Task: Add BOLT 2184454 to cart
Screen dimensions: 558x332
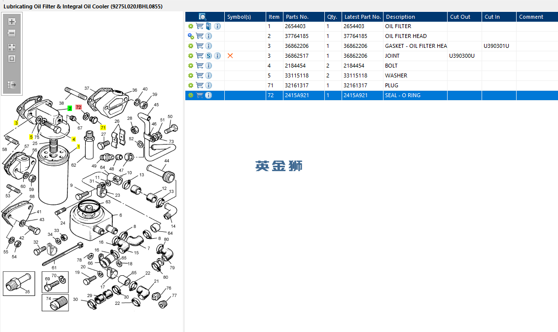Action: (x=200, y=66)
